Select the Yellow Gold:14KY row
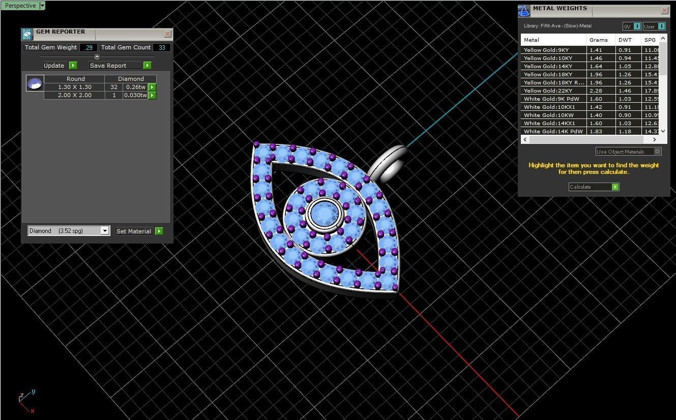 click(x=590, y=66)
